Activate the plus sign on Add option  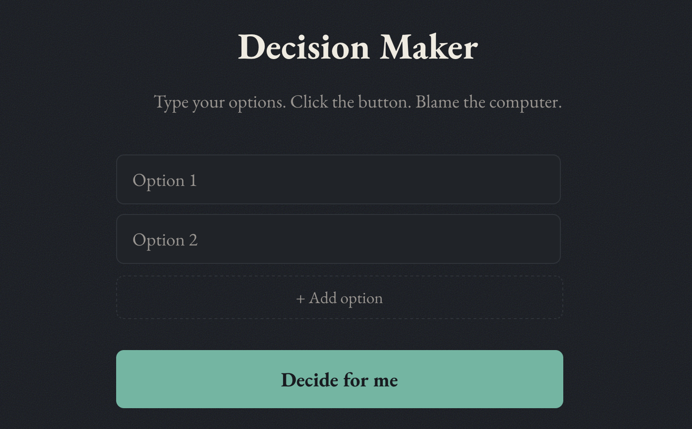pos(301,298)
